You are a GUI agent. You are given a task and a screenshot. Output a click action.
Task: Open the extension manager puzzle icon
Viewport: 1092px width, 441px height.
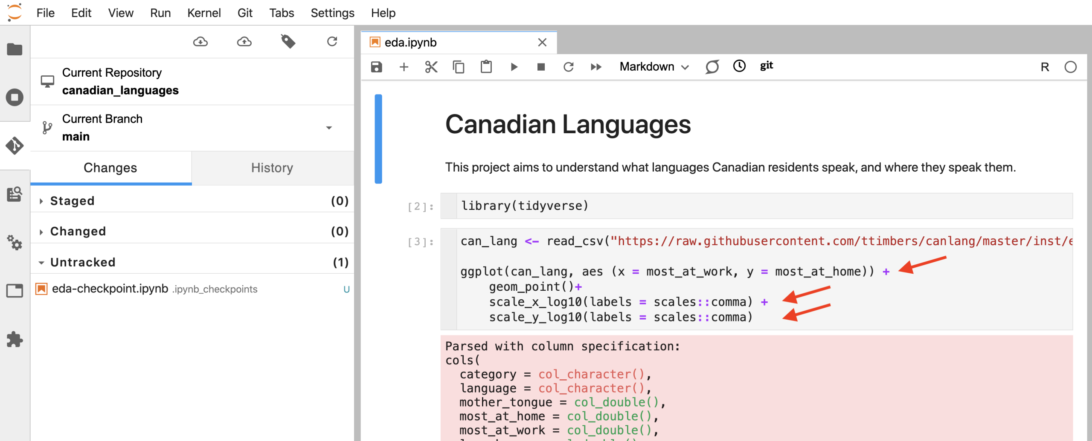point(15,339)
